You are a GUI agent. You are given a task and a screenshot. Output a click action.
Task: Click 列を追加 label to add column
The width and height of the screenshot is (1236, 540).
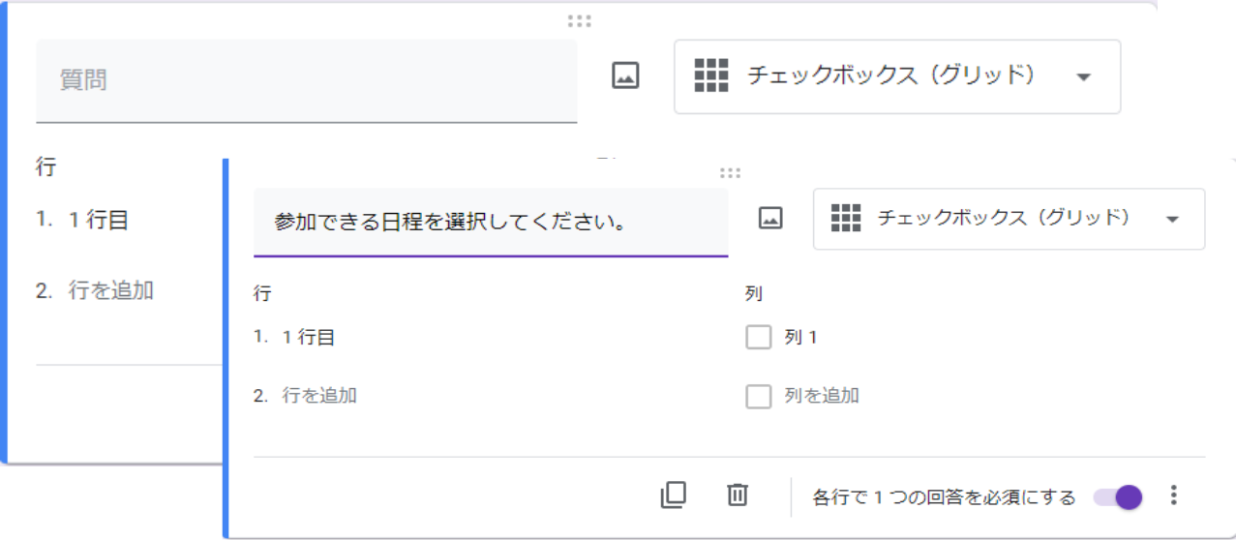click(x=822, y=396)
